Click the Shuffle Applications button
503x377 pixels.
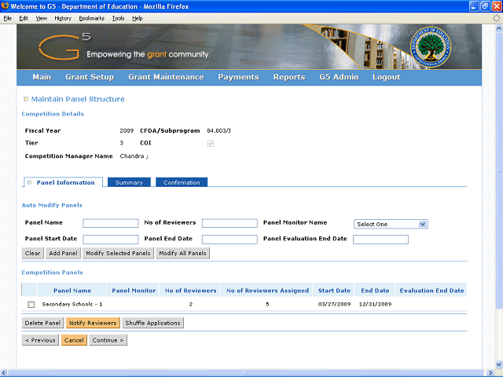click(152, 323)
